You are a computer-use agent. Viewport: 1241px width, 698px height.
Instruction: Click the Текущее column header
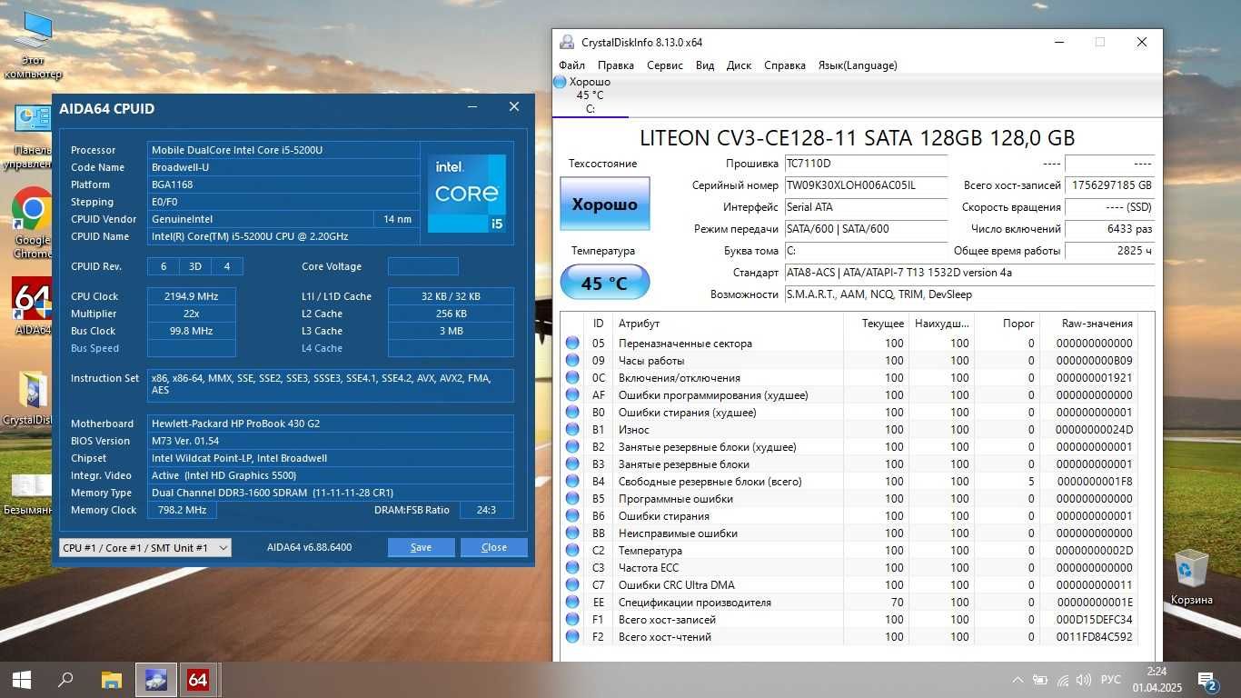[875, 324]
